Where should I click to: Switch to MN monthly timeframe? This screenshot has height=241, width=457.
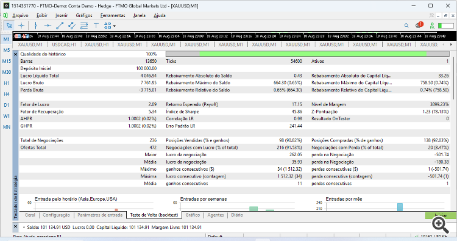tap(7, 127)
